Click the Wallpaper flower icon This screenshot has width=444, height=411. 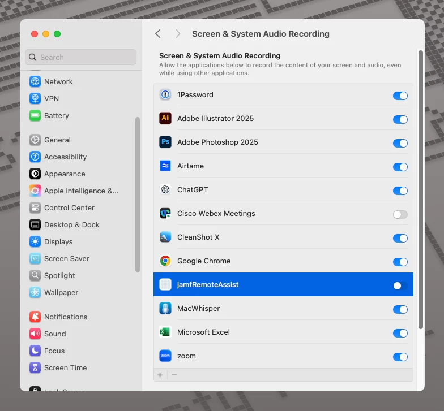pyautogui.click(x=35, y=293)
